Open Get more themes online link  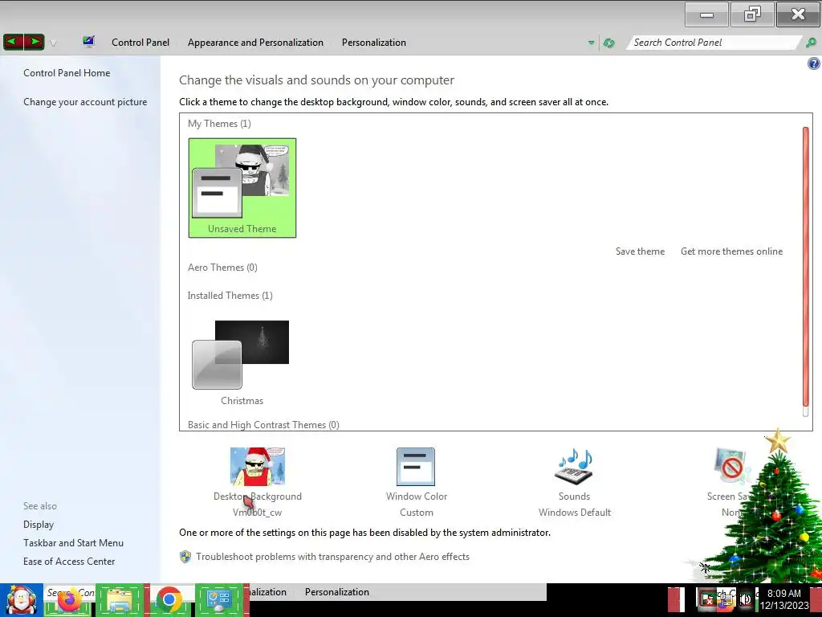click(731, 251)
